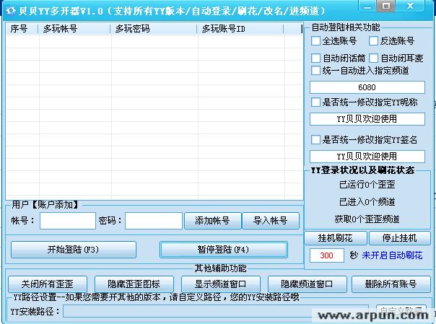
Task: Minimize the 贝贝YY多开器 window
Action: point(367,6)
